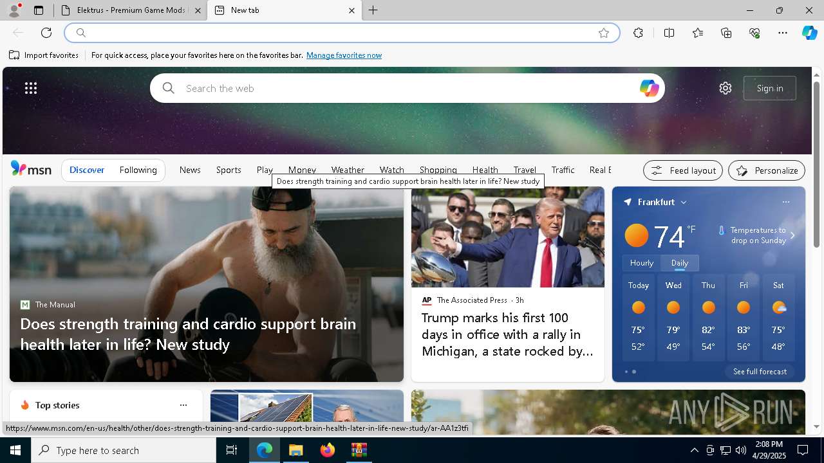
Task: Open the msn logo home link
Action: (x=31, y=169)
